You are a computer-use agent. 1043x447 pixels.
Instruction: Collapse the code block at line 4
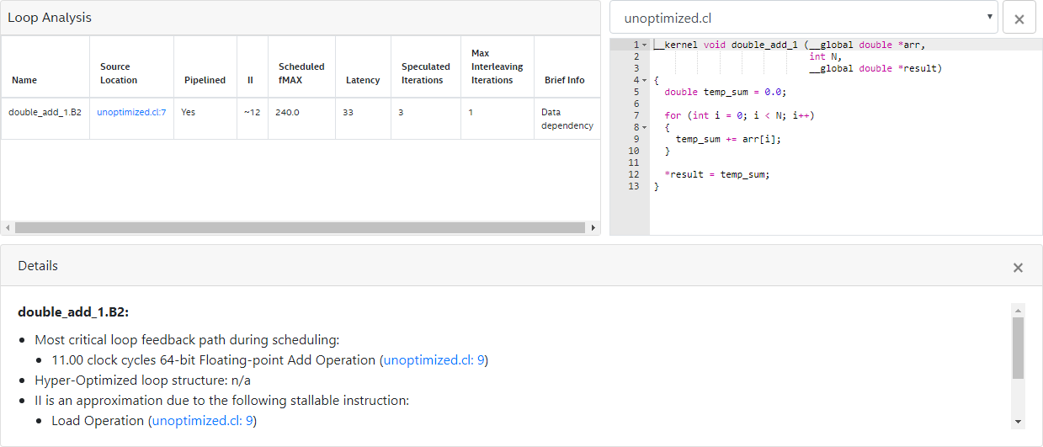(x=645, y=80)
